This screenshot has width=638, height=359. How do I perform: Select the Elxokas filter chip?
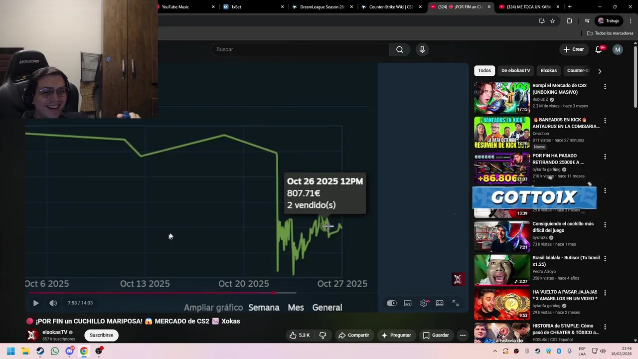548,71
